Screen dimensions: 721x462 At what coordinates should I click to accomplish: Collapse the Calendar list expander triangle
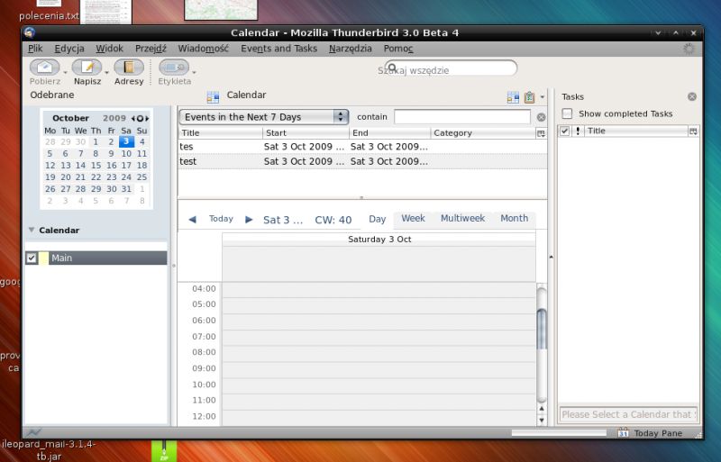[x=32, y=230]
